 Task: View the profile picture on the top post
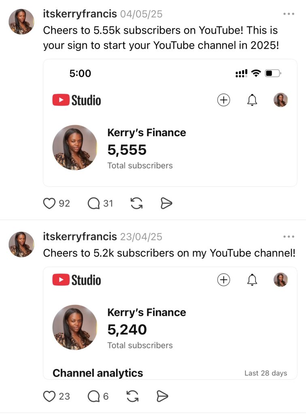click(x=21, y=21)
